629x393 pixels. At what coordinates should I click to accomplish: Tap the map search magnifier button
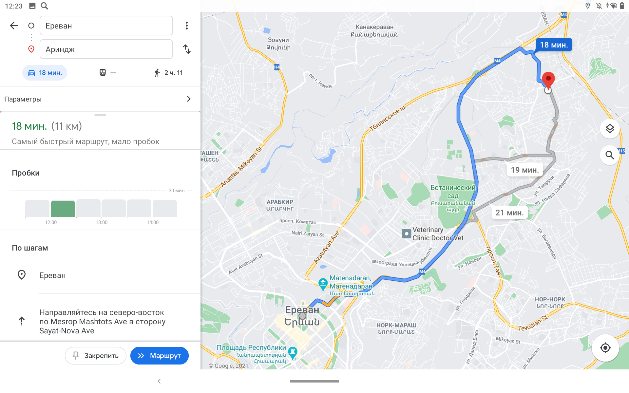coord(610,155)
